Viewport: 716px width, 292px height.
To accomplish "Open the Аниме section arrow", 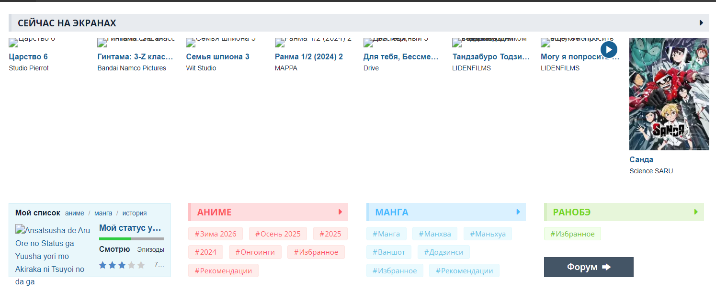I will [341, 212].
